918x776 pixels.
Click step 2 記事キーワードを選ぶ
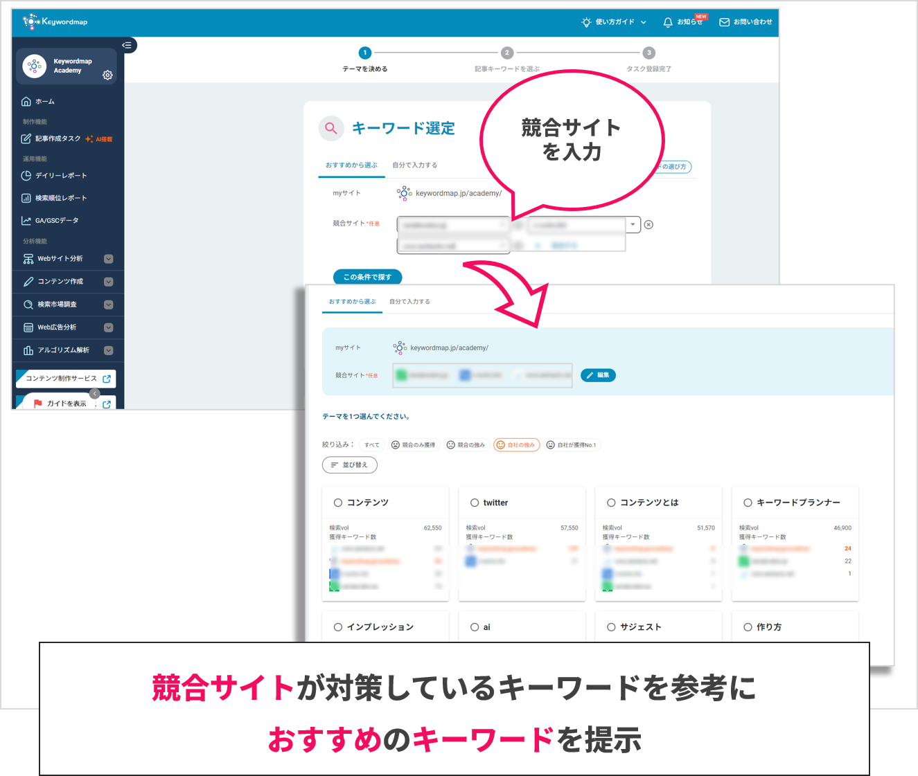point(507,60)
